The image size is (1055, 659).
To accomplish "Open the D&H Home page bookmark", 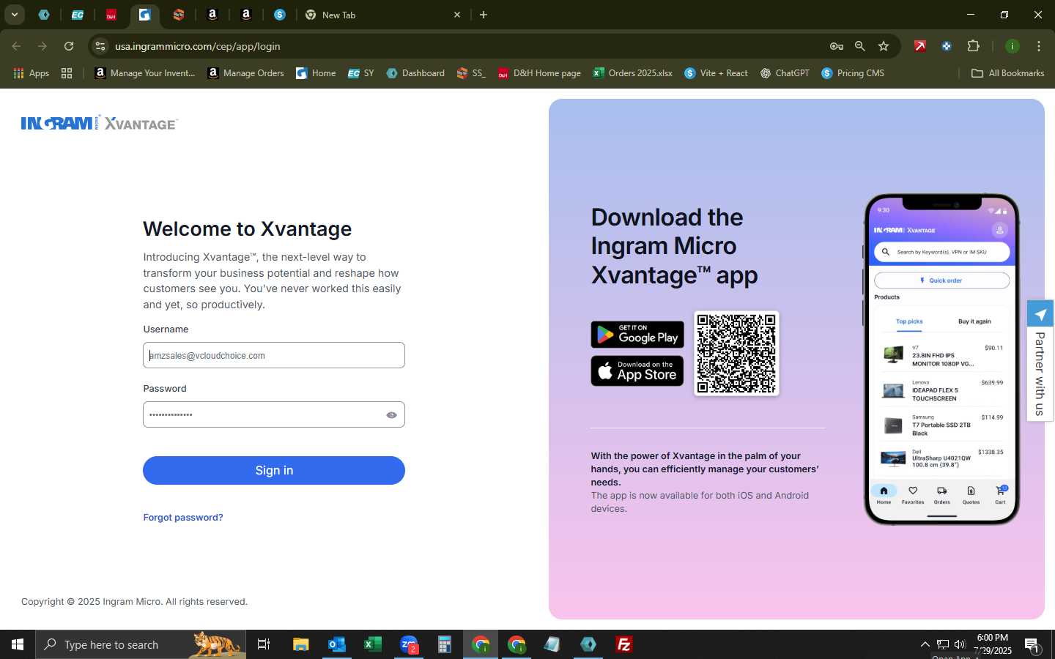I will click(x=539, y=73).
